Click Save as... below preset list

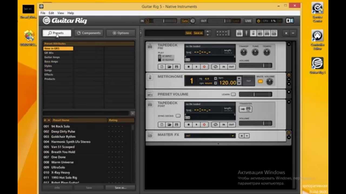120,188
